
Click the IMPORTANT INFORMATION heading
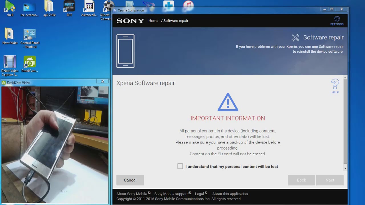coord(228,118)
